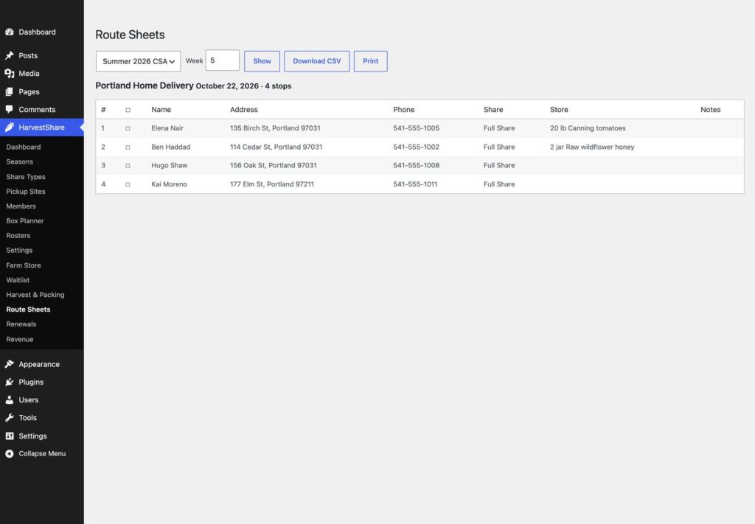This screenshot has width=755, height=524.
Task: Click the Dashboard gauge icon
Action: click(9, 32)
